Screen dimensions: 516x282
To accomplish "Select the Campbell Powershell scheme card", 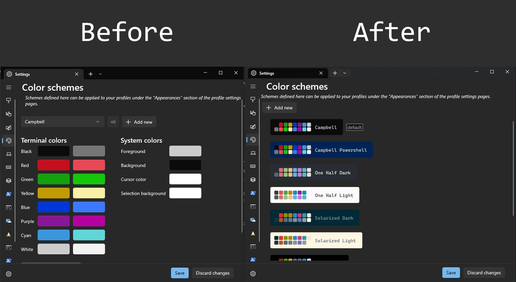I will click(x=322, y=150).
